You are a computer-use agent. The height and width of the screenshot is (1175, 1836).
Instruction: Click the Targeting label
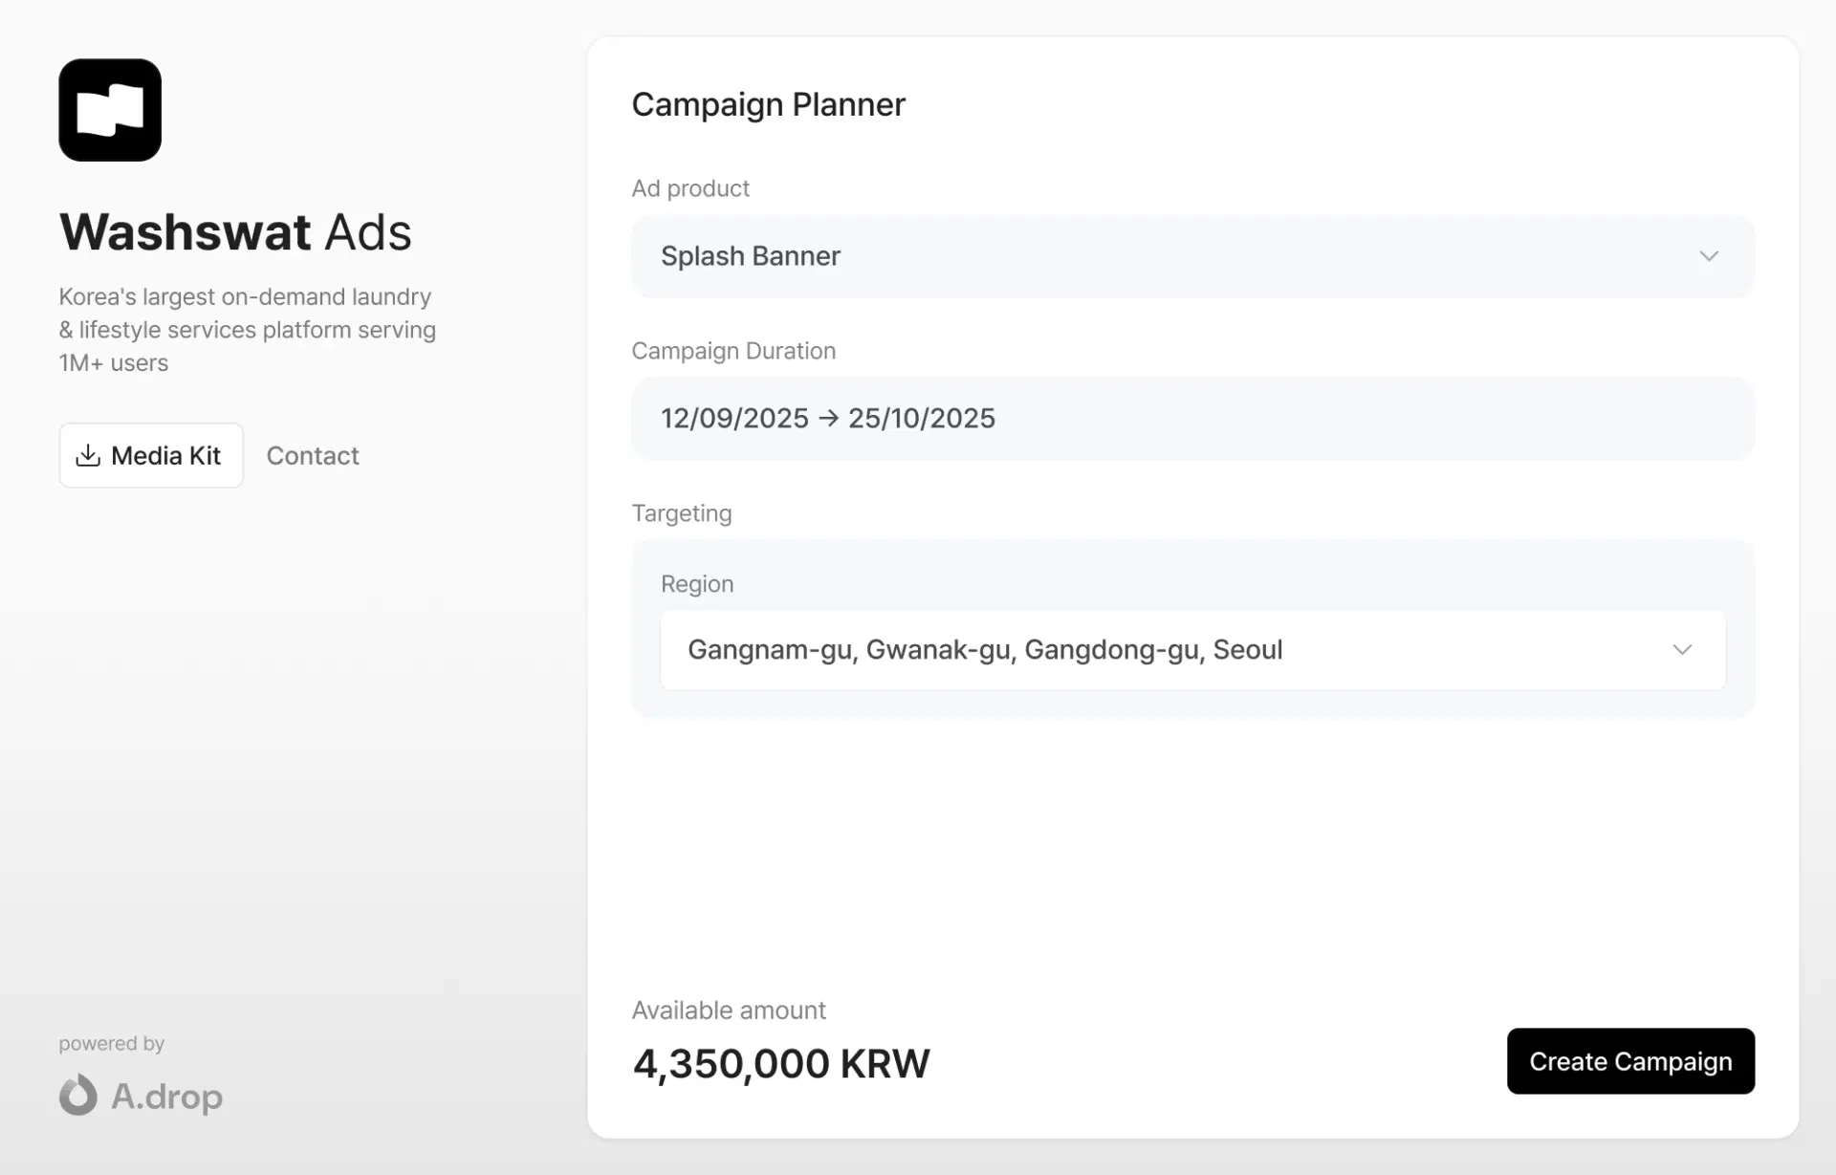[x=682, y=513]
